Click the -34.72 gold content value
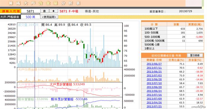 [199, 87]
